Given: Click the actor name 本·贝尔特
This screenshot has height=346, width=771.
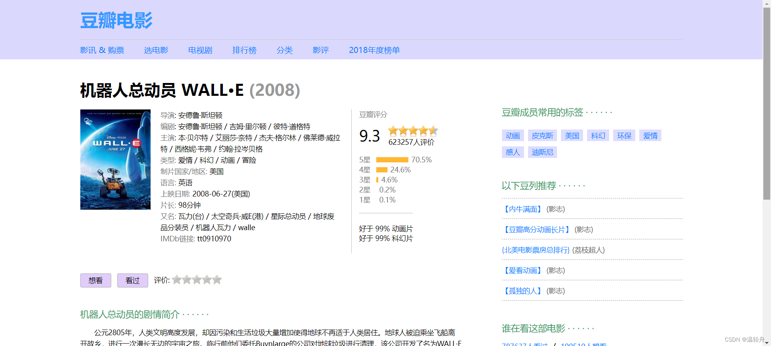Looking at the screenshot, I should tap(193, 138).
